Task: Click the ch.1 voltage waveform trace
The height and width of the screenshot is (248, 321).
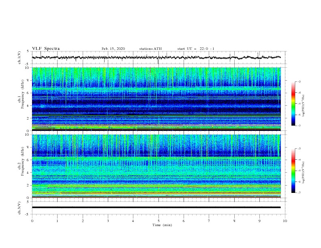Action: click(156, 58)
